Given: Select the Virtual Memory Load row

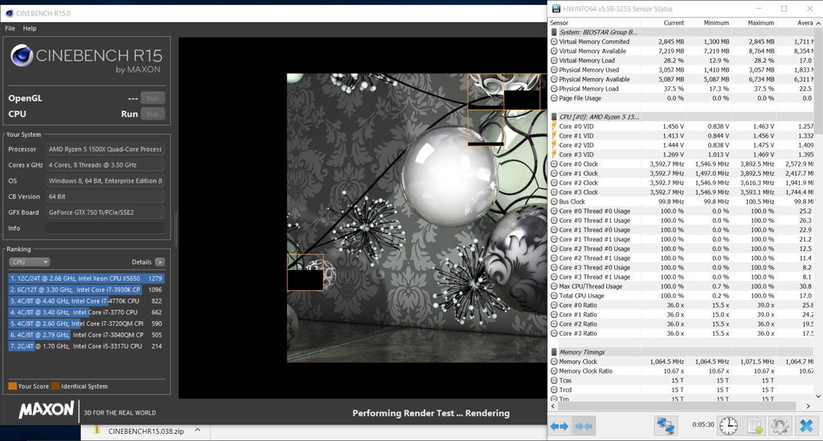Looking at the screenshot, I should (x=681, y=60).
